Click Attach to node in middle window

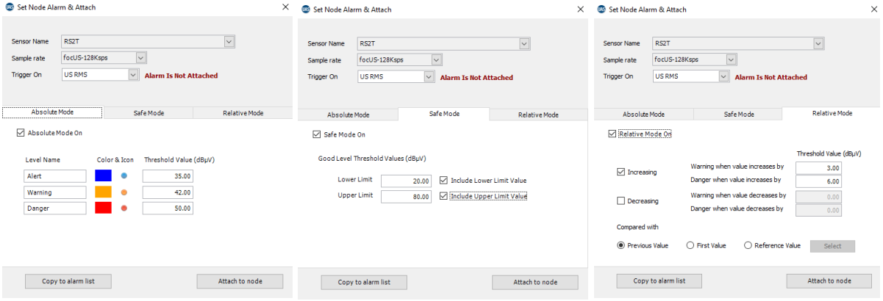(x=535, y=283)
